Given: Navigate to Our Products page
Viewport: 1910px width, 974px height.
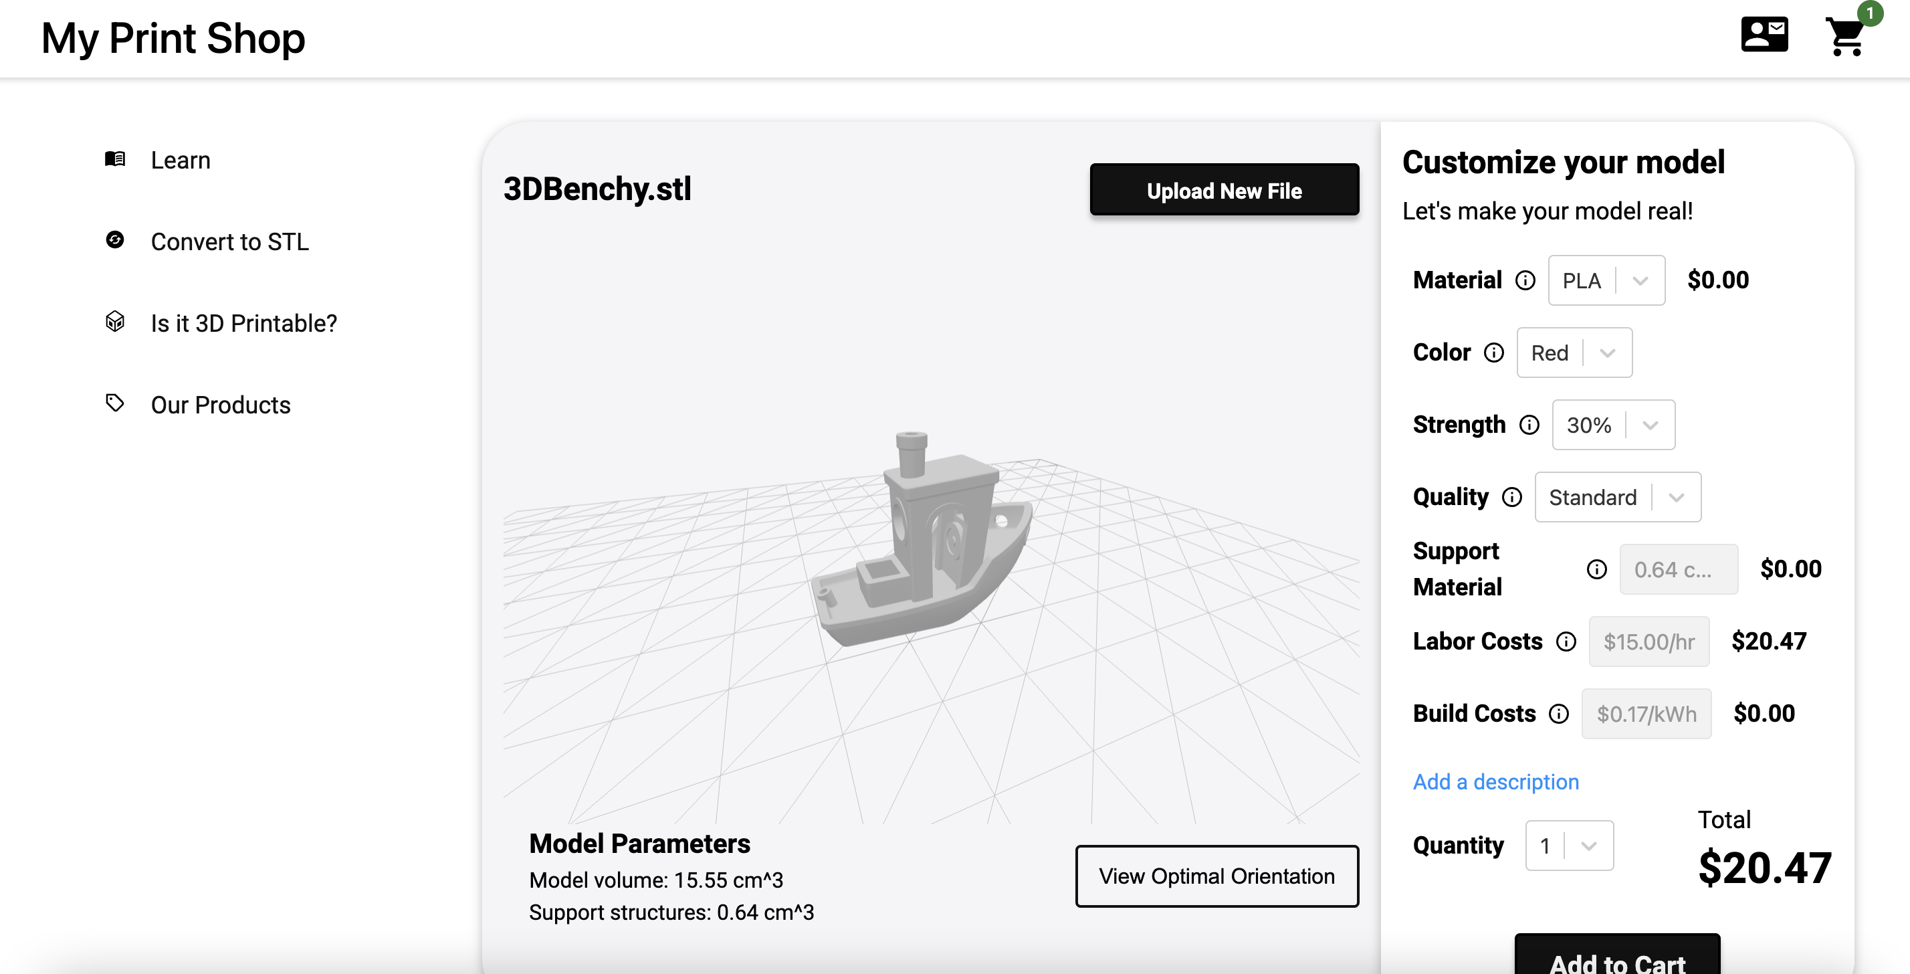Looking at the screenshot, I should tap(220, 404).
